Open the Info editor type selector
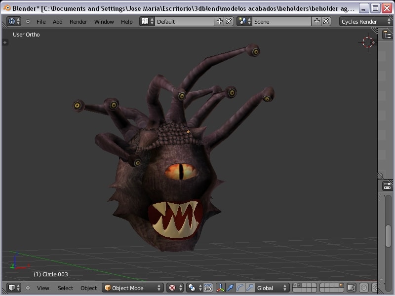This screenshot has height=296, width=395. (14, 21)
